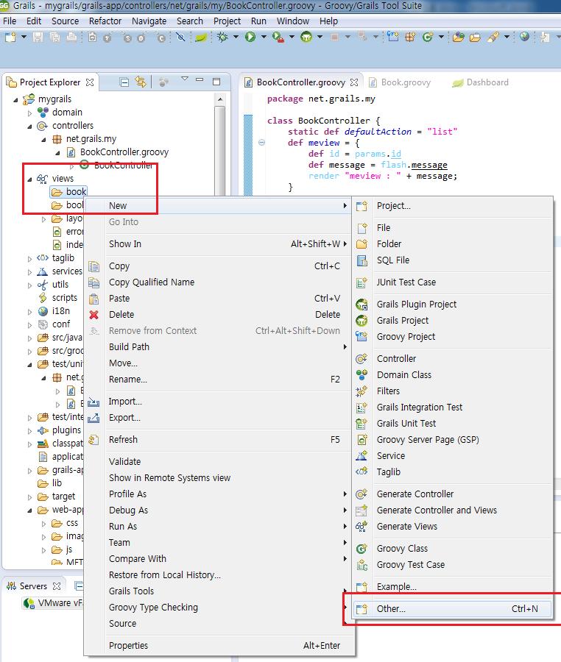
Task: Click the Grails command leaf icon
Action: pos(201,38)
